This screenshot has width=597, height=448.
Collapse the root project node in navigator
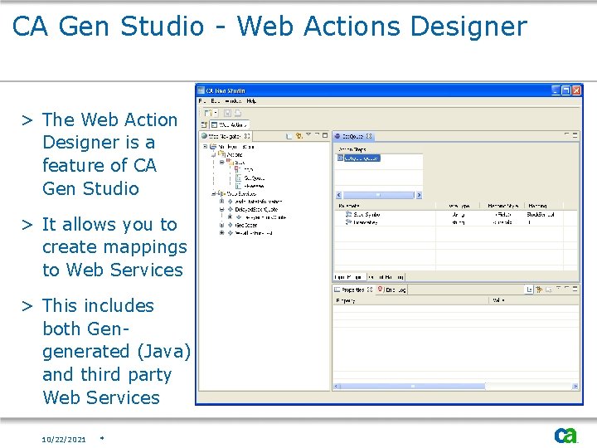[206, 146]
